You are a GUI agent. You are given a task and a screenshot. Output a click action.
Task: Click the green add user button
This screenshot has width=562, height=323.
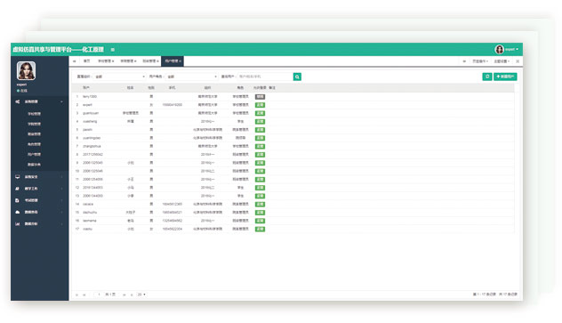tap(505, 77)
